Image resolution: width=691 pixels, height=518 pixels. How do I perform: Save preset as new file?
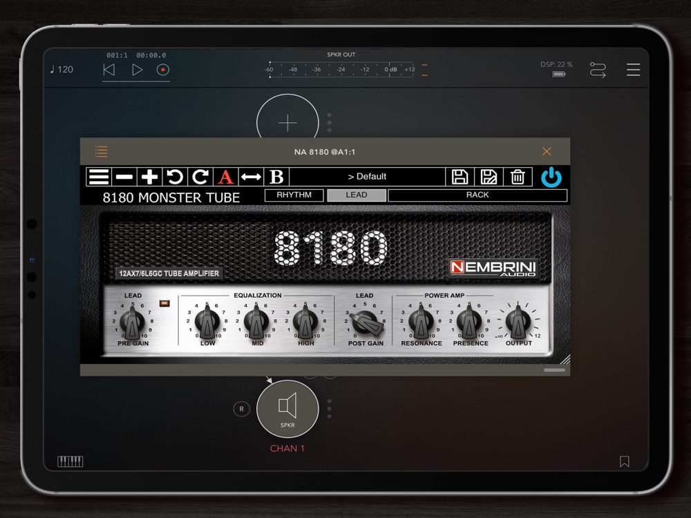pyautogui.click(x=489, y=177)
